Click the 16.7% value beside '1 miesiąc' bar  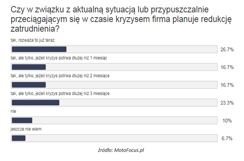tap(227, 67)
